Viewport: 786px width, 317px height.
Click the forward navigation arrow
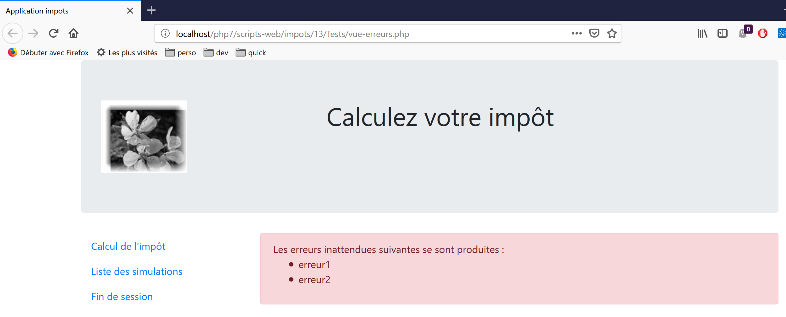[33, 33]
